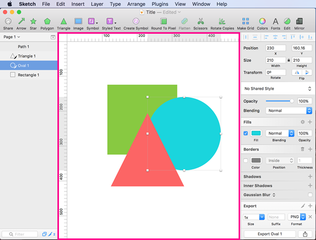Enable the Border checkbox

pyautogui.click(x=245, y=161)
